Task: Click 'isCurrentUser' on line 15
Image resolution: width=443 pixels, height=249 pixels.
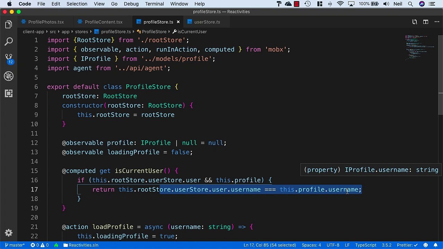Action: click(139, 171)
